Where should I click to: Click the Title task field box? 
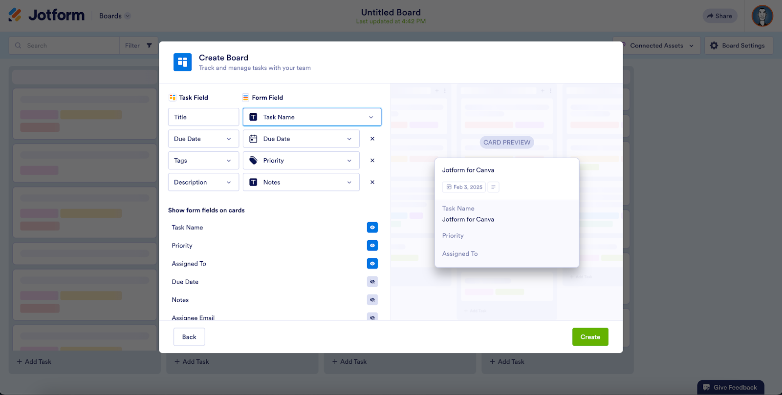[203, 117]
